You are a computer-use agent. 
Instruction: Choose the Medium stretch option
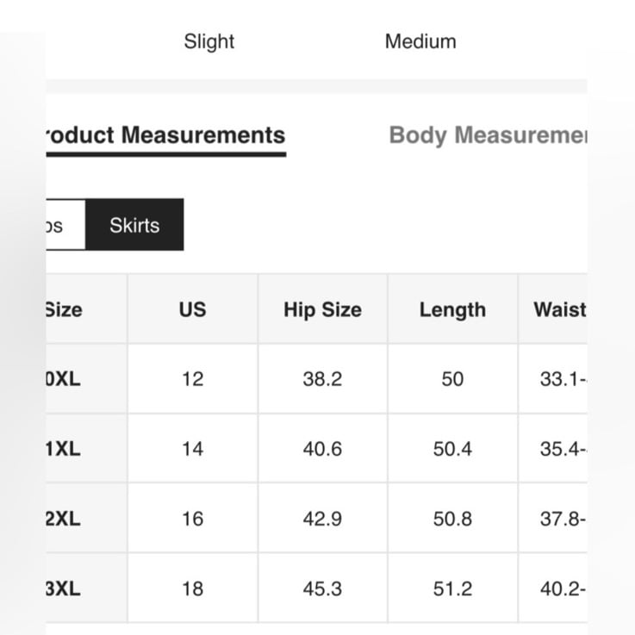coord(420,41)
